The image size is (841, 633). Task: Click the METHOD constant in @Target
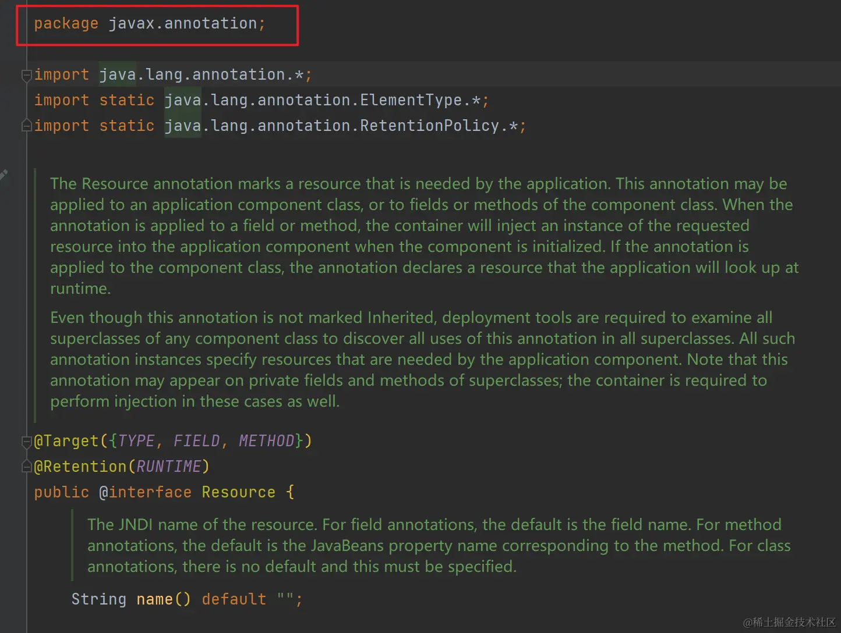[x=266, y=441]
